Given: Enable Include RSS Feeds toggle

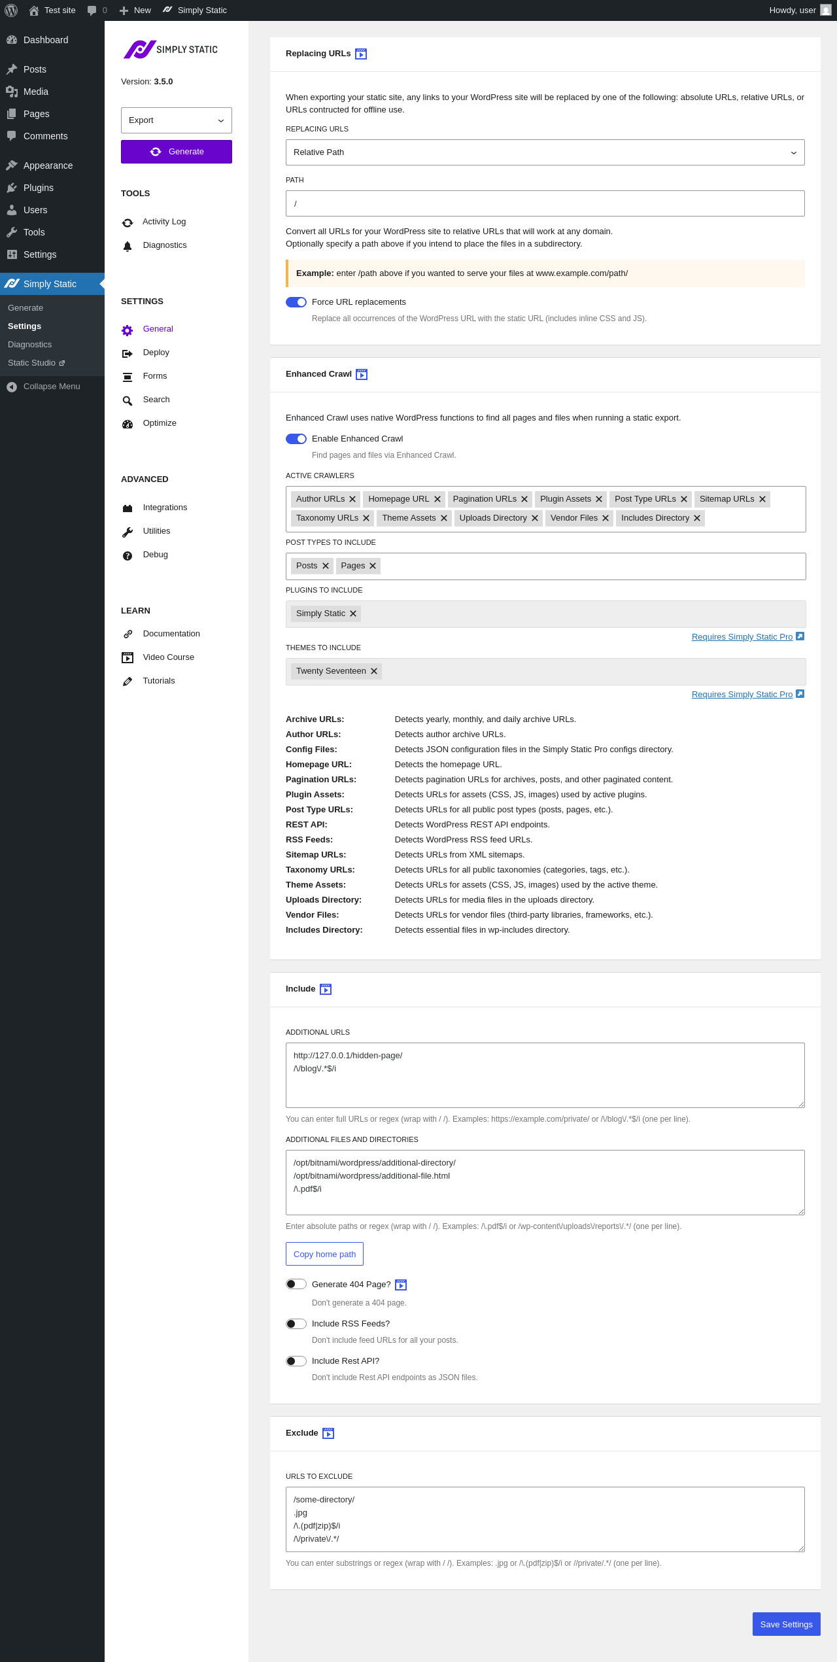Looking at the screenshot, I should coord(296,1324).
